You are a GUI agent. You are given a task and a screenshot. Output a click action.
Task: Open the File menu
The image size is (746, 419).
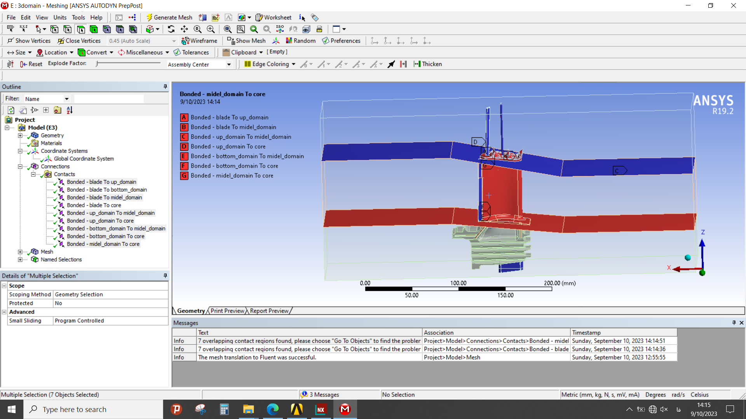pyautogui.click(x=11, y=17)
